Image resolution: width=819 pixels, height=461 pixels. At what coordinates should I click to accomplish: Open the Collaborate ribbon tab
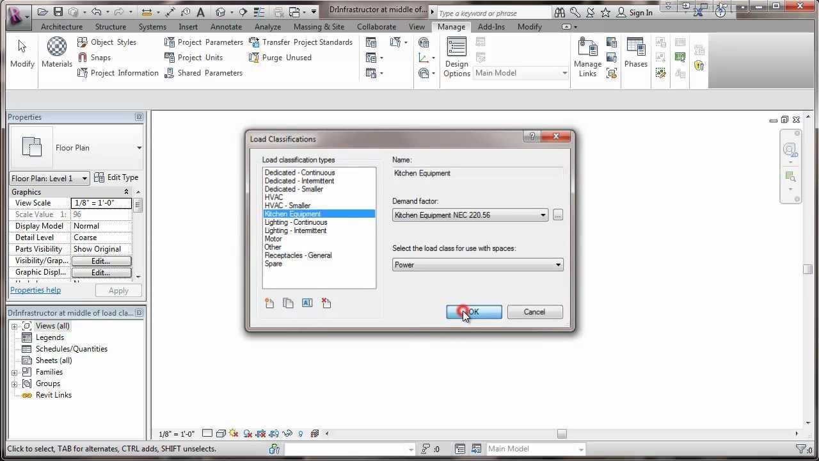click(x=376, y=27)
